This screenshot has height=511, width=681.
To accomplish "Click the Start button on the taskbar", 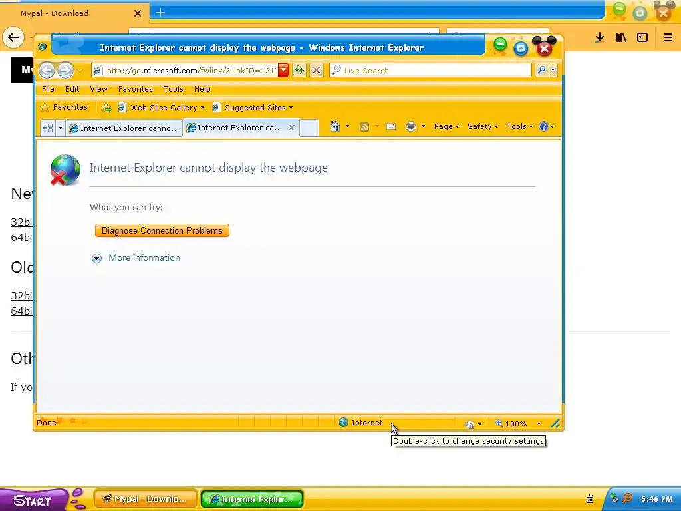I will 34,500.
